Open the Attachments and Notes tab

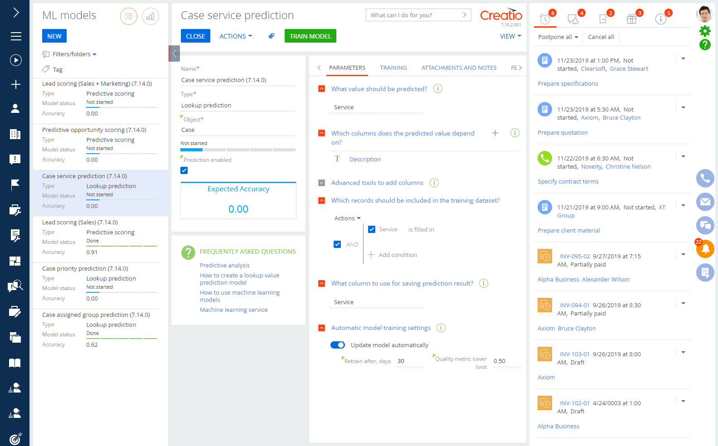pyautogui.click(x=459, y=68)
